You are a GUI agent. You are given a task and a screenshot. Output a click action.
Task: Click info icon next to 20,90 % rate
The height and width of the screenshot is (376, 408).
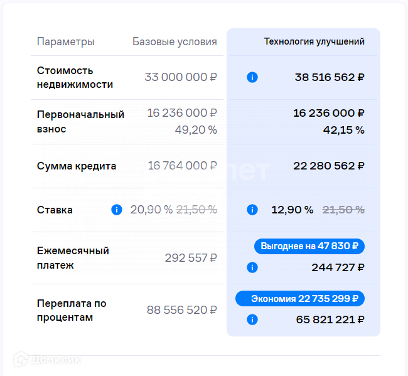pyautogui.click(x=116, y=210)
